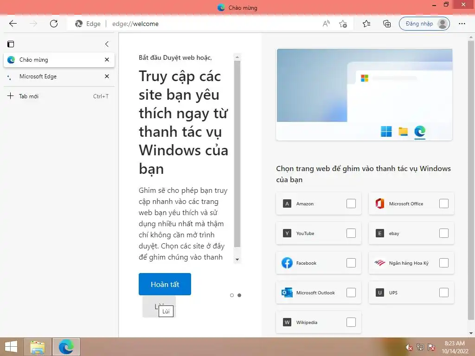Open a new tab with Tab mới

pyautogui.click(x=59, y=96)
